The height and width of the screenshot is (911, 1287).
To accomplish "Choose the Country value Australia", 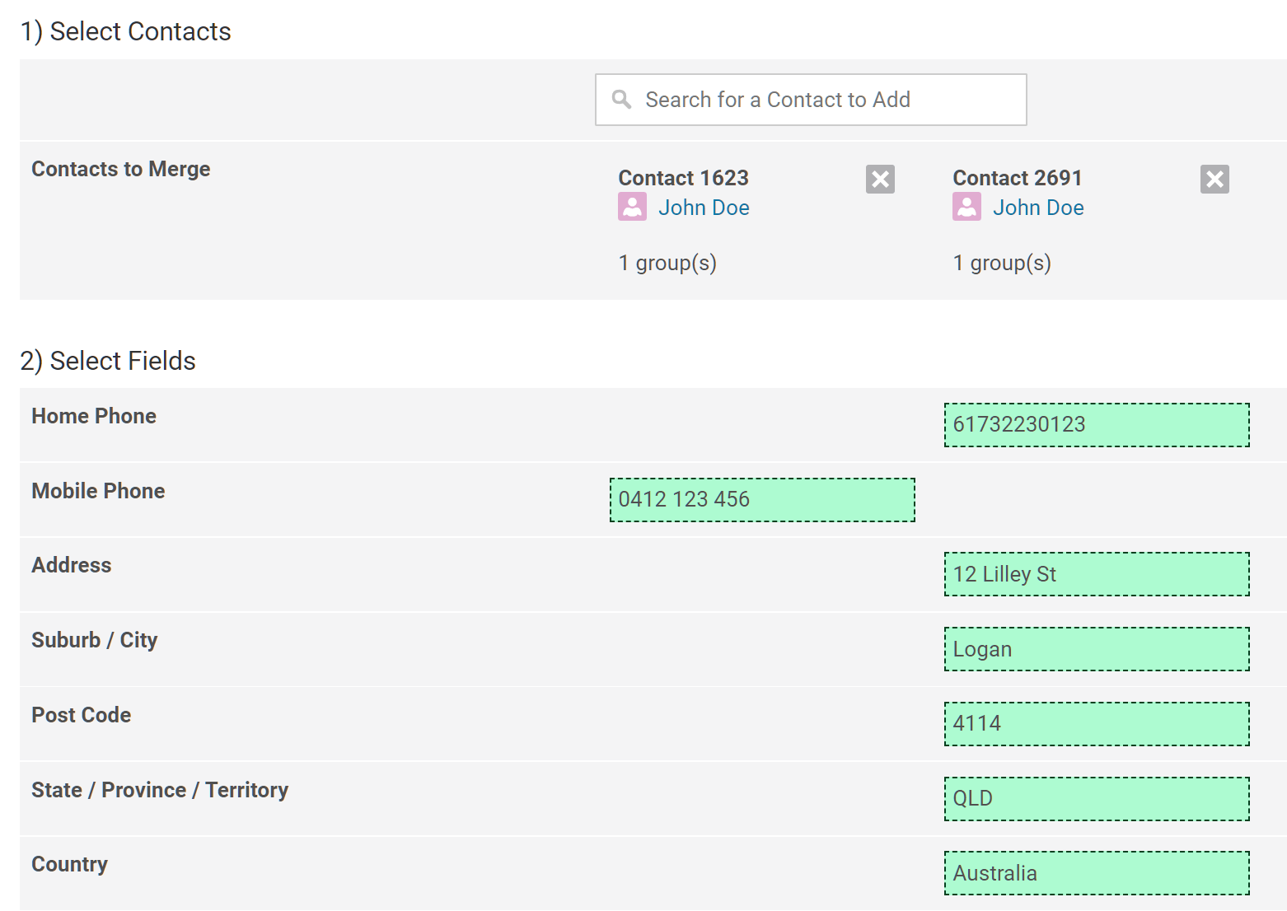I will [x=1096, y=873].
